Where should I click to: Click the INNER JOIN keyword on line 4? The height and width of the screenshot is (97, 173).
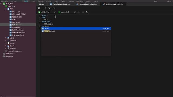46,22
